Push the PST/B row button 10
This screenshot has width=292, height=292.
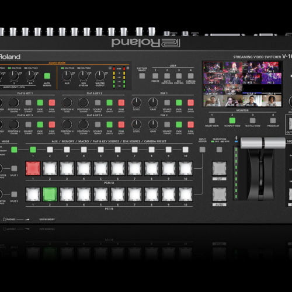(186, 194)
